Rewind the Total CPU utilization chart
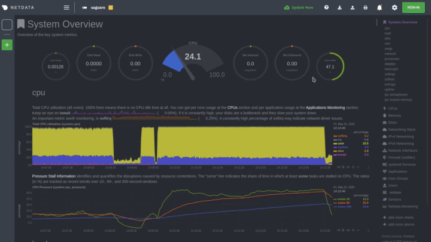Viewport: 431px width, 242px height. click(x=339, y=167)
